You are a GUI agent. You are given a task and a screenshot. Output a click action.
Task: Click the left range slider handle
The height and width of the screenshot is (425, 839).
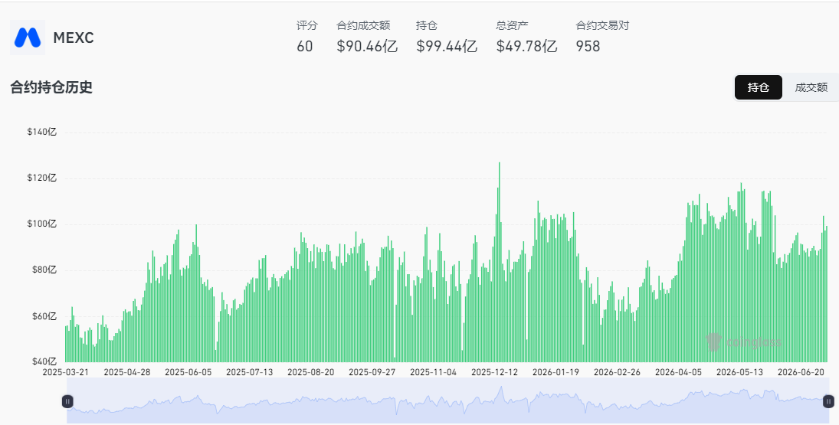click(67, 401)
